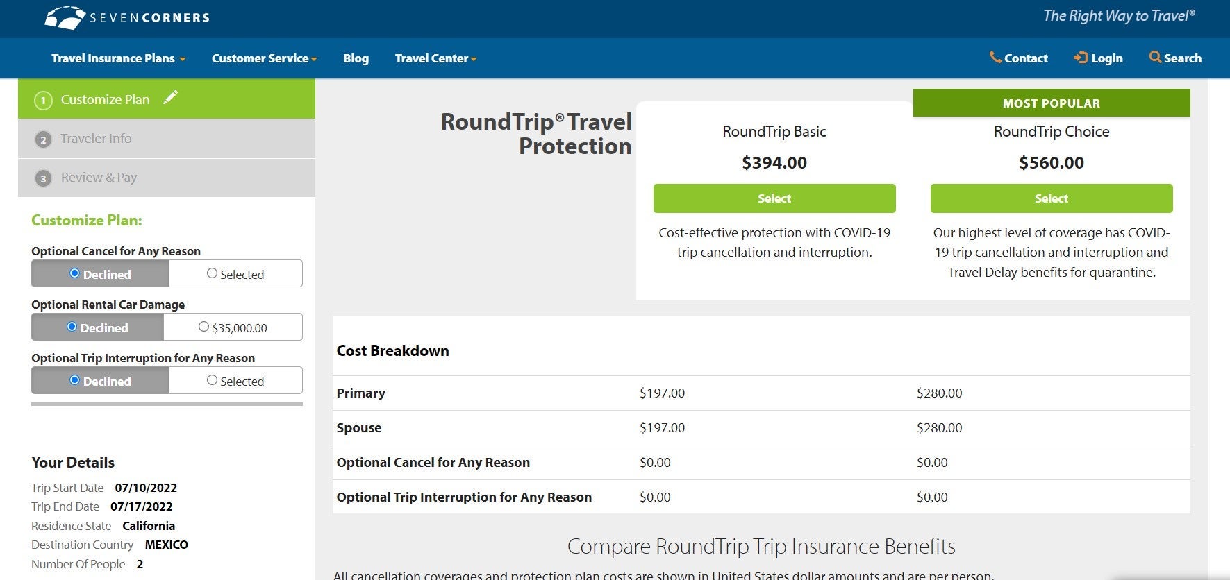Go to the Traveler Info step tab

96,139
